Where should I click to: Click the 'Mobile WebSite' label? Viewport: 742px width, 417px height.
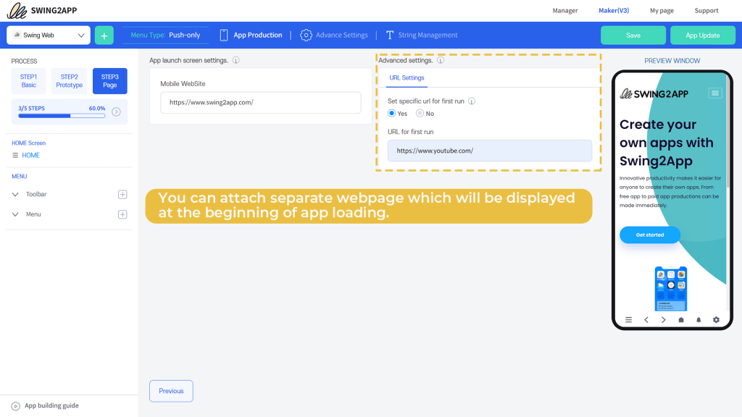pyautogui.click(x=183, y=84)
